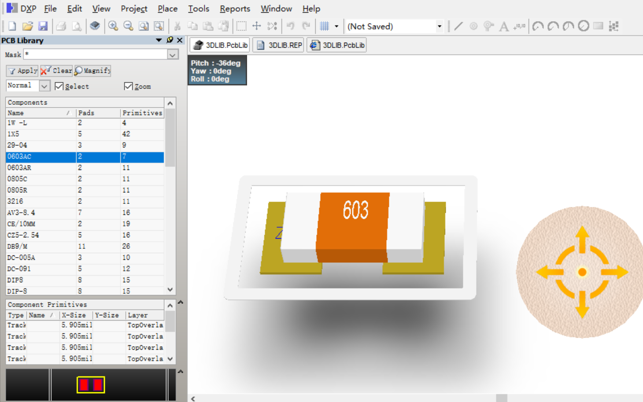
Task: Collapse the Components section
Action: [x=170, y=103]
